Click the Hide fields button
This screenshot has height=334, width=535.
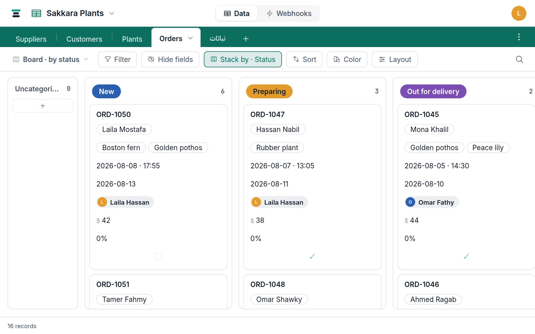[170, 59]
